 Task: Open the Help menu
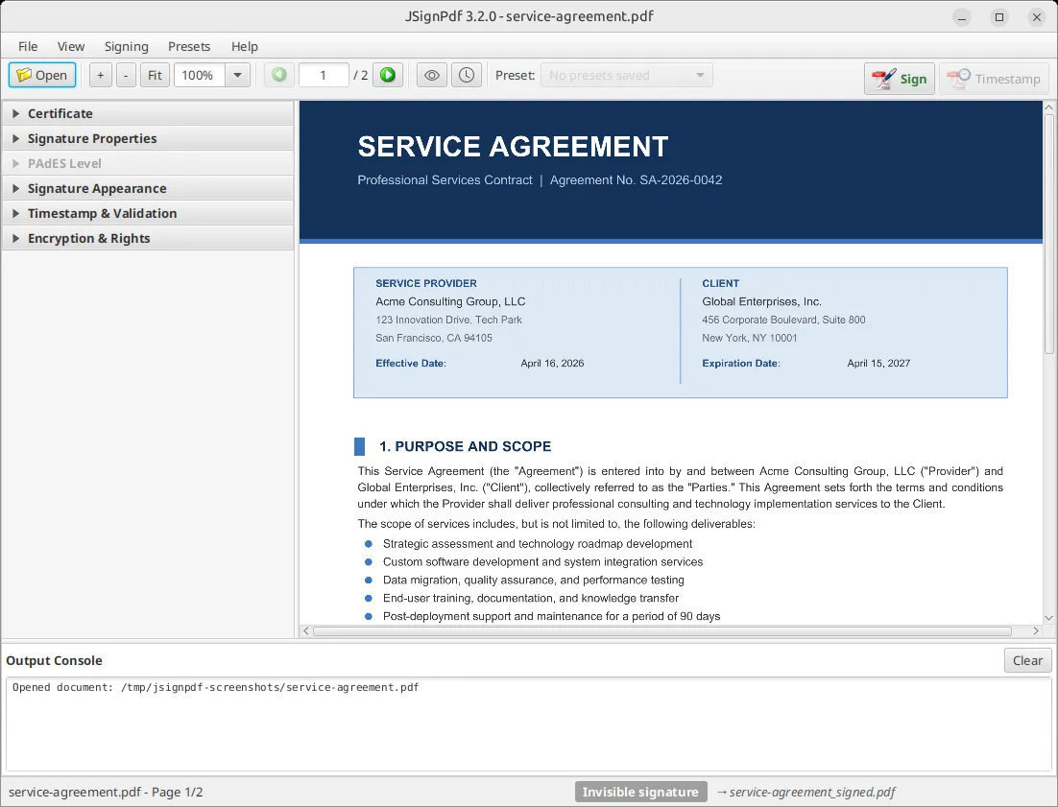(244, 46)
